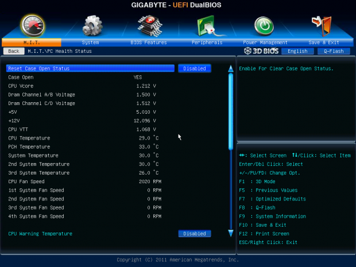Launch the 3D BIOS logo
This screenshot has width=356, height=267.
coord(261,51)
